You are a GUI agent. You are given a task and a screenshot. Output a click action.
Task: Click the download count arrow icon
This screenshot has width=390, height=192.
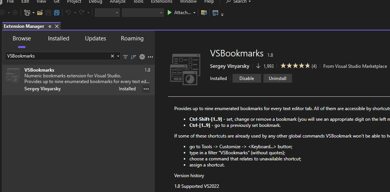(258, 66)
